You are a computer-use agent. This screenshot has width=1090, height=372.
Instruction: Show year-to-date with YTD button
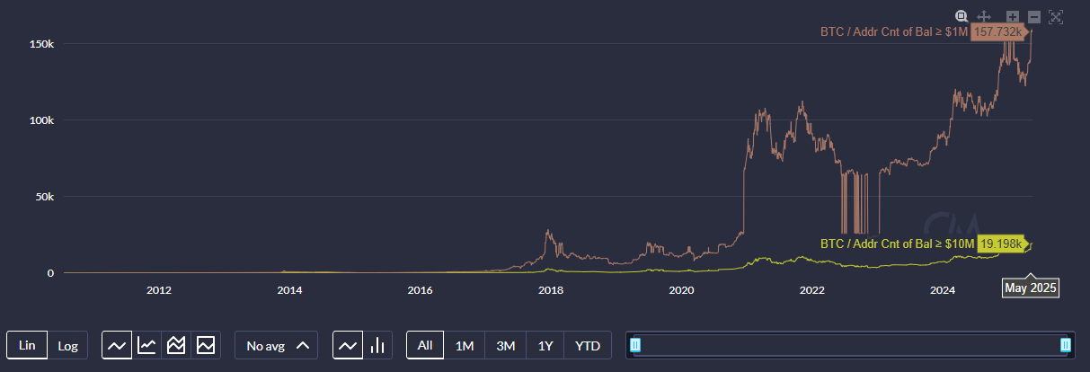(x=588, y=345)
